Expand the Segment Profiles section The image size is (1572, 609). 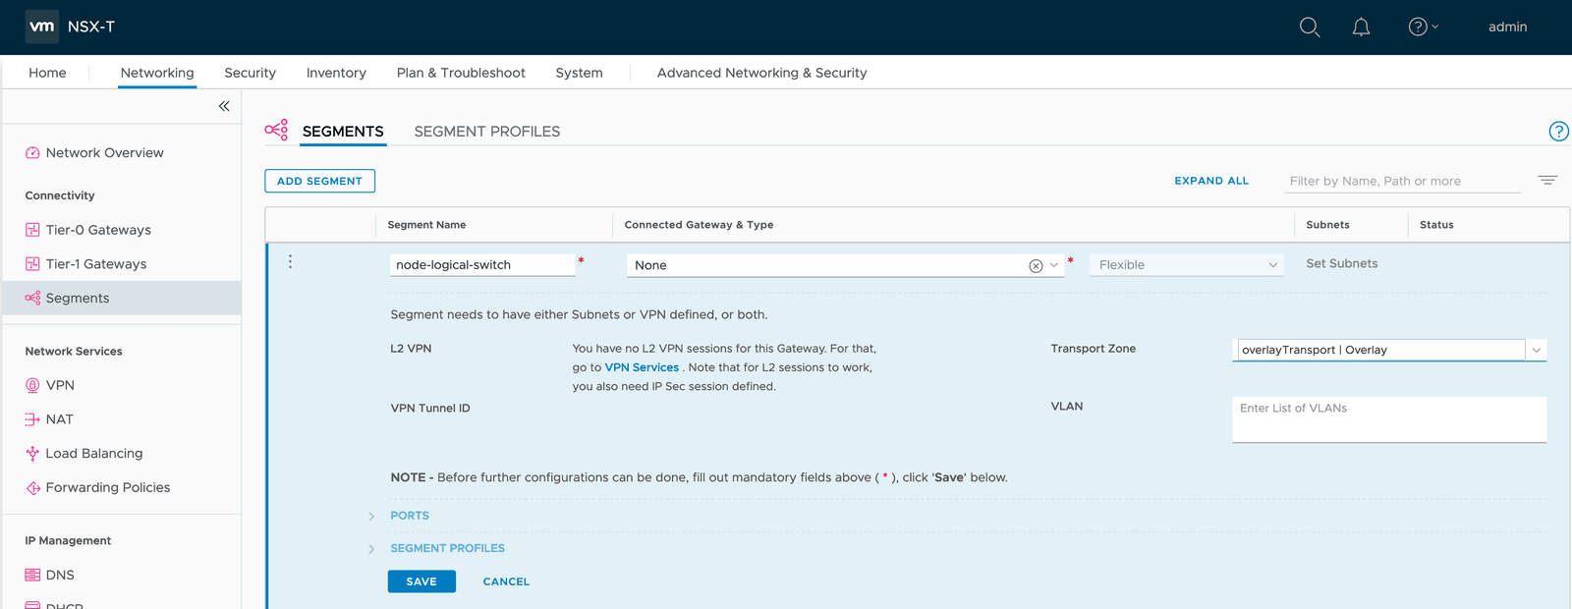(447, 548)
